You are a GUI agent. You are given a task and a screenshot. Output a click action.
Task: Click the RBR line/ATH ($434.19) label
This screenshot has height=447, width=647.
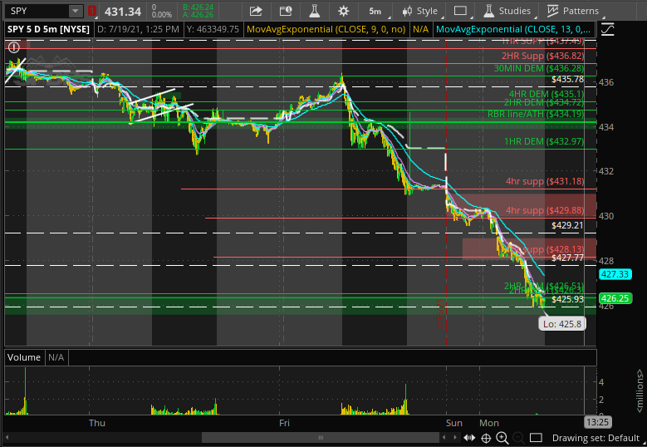pos(536,114)
